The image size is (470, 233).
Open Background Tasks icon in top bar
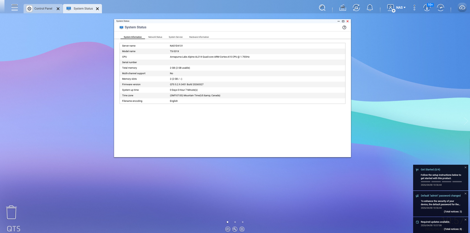point(343,8)
